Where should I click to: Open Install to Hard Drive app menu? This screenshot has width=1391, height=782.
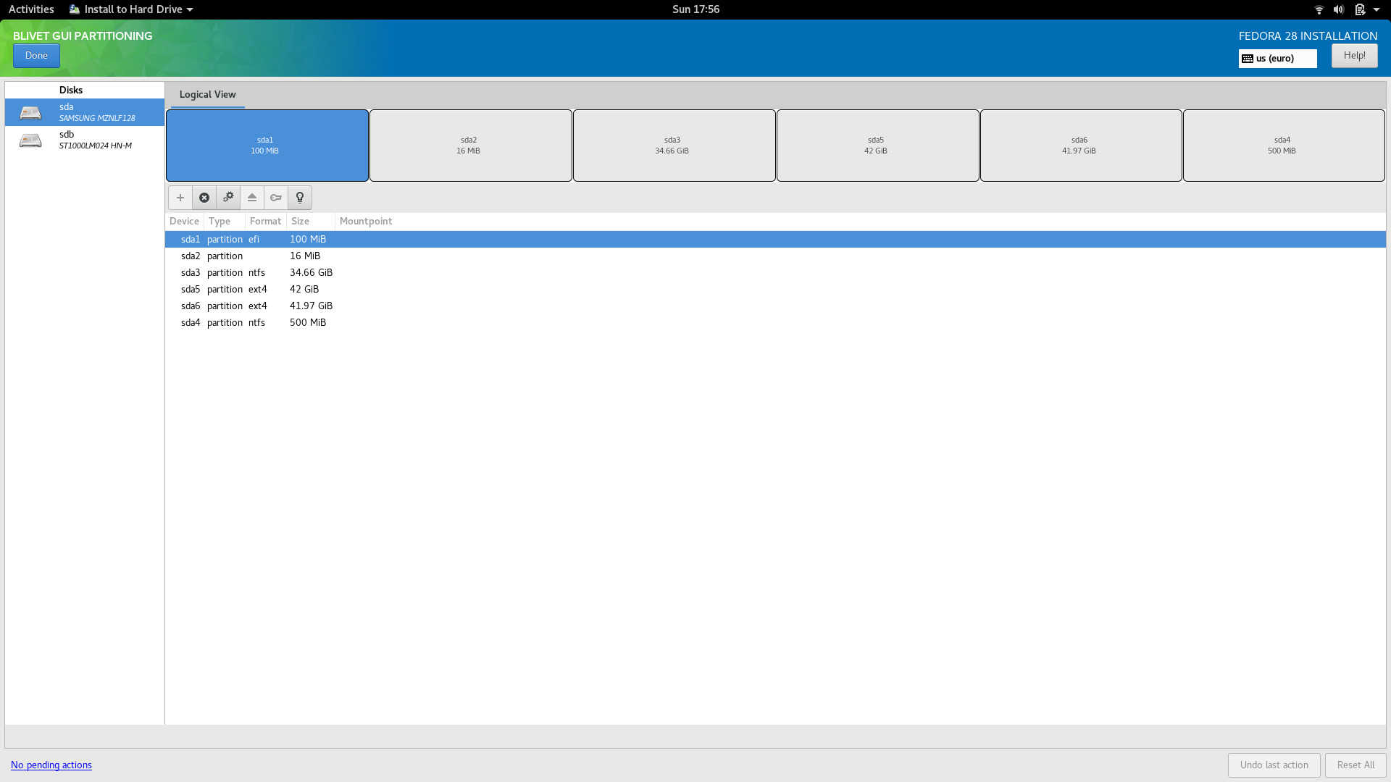point(131,9)
